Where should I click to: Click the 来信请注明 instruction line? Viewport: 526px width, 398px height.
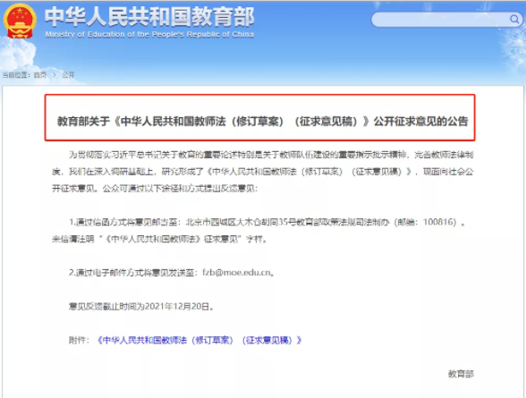point(159,239)
